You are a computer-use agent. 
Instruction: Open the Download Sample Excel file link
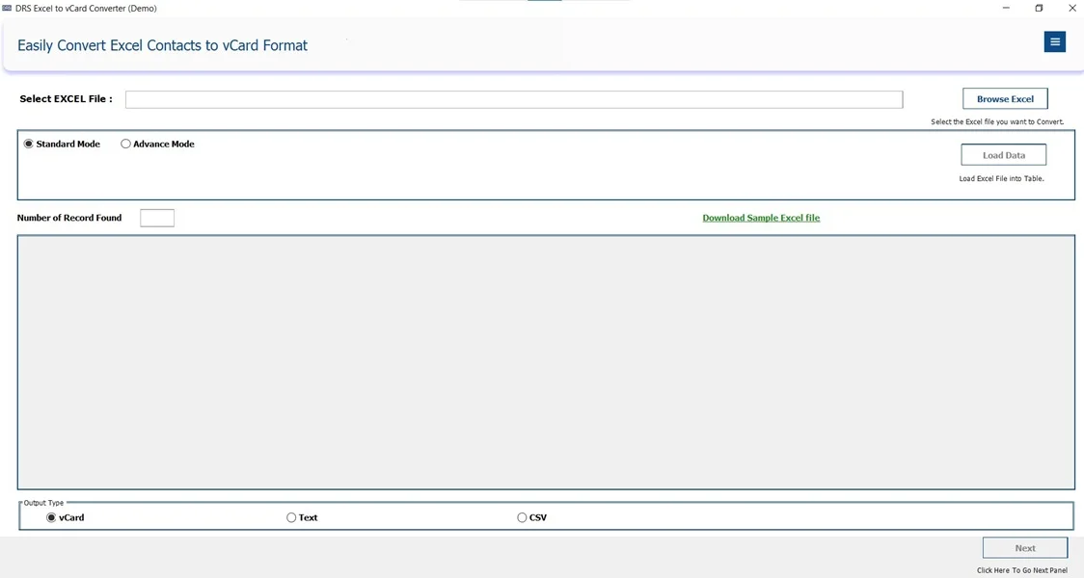point(761,218)
